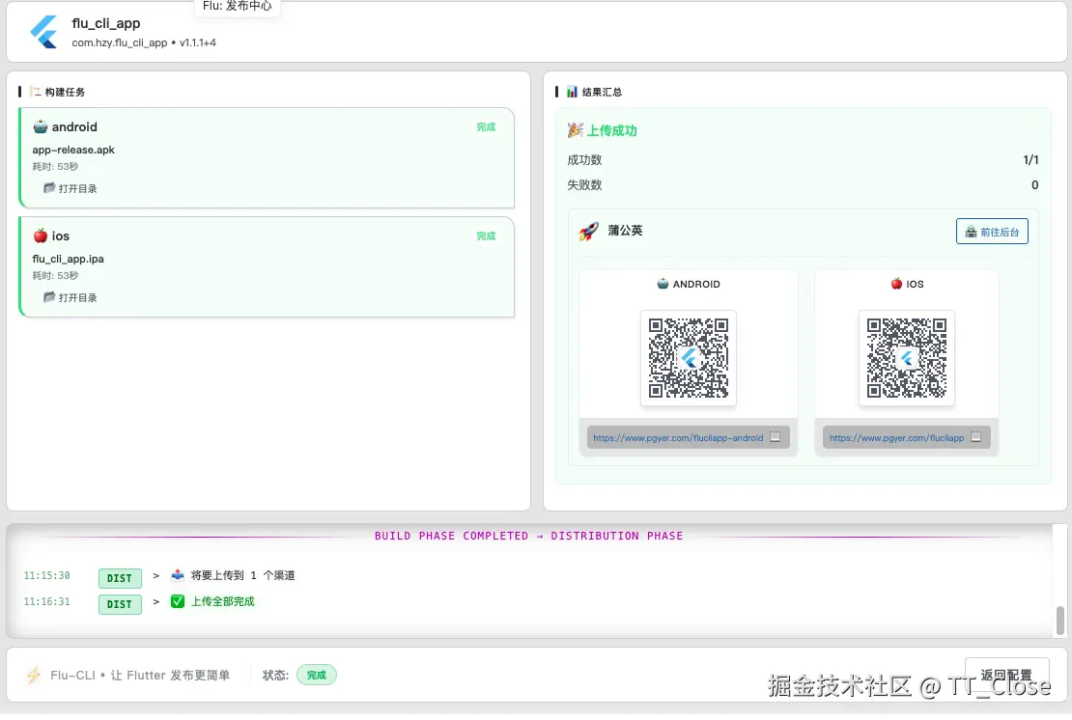Click the android robot icon in build tasks
Screen dimensions: 1072x720
click(41, 126)
